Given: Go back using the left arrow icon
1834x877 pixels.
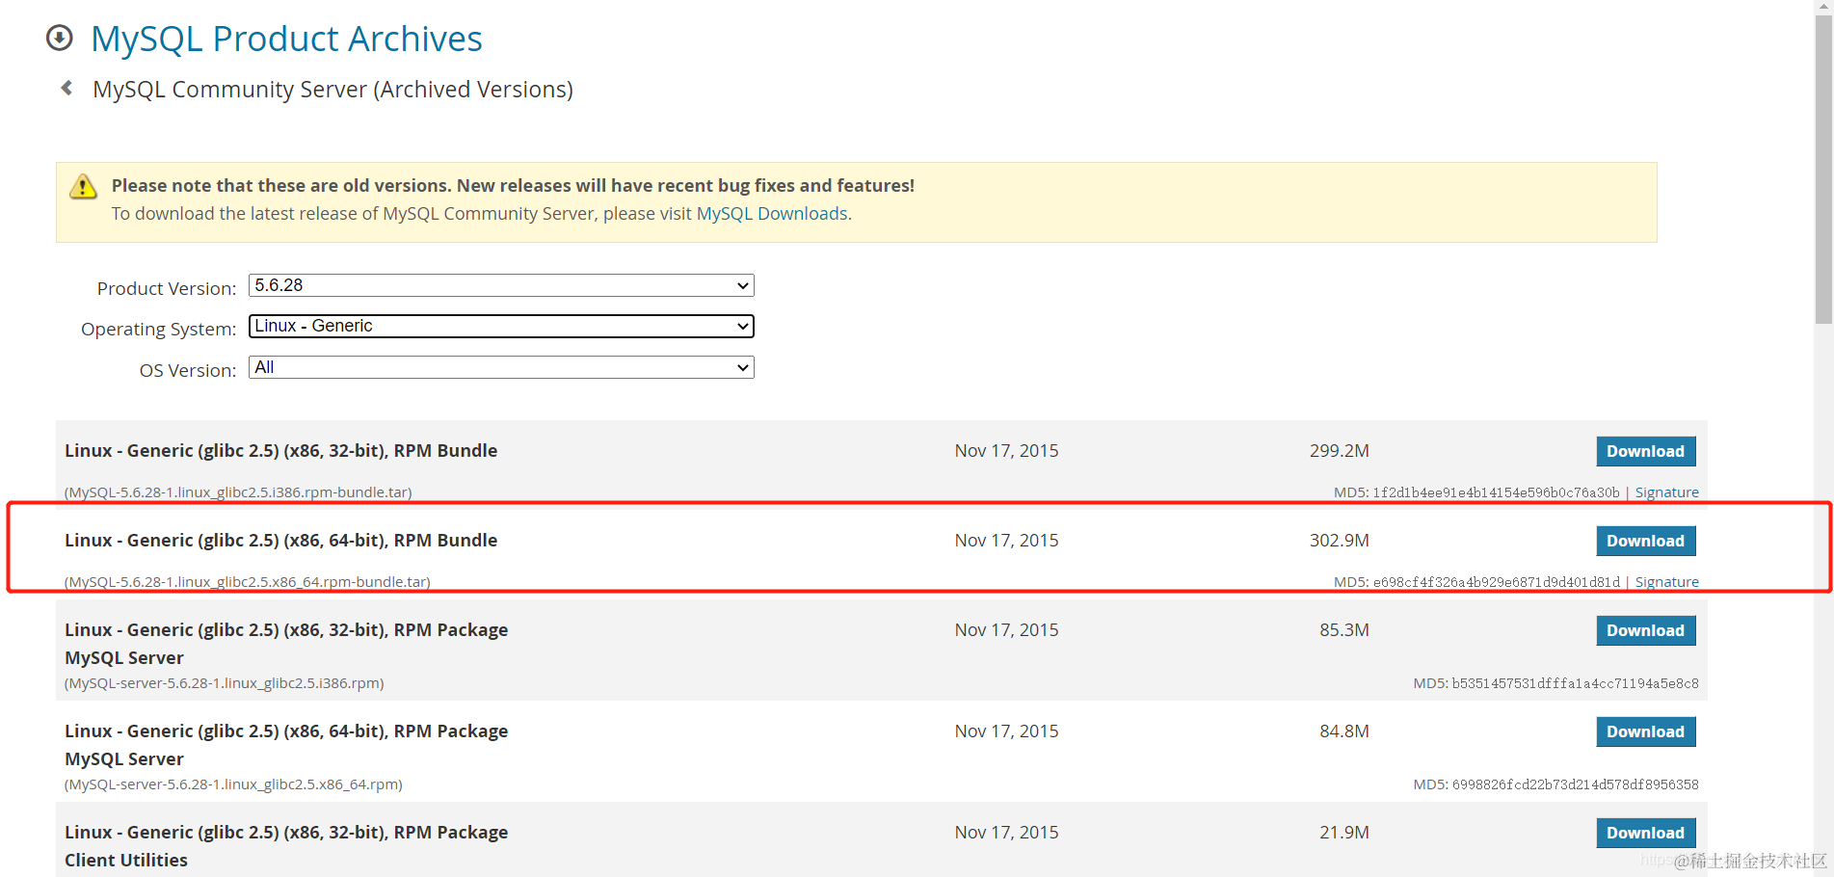Looking at the screenshot, I should [x=66, y=88].
